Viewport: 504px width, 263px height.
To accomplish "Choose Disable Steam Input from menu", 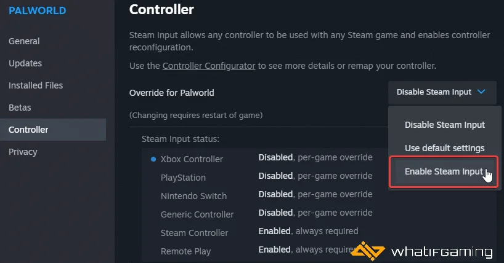I will 444,125.
